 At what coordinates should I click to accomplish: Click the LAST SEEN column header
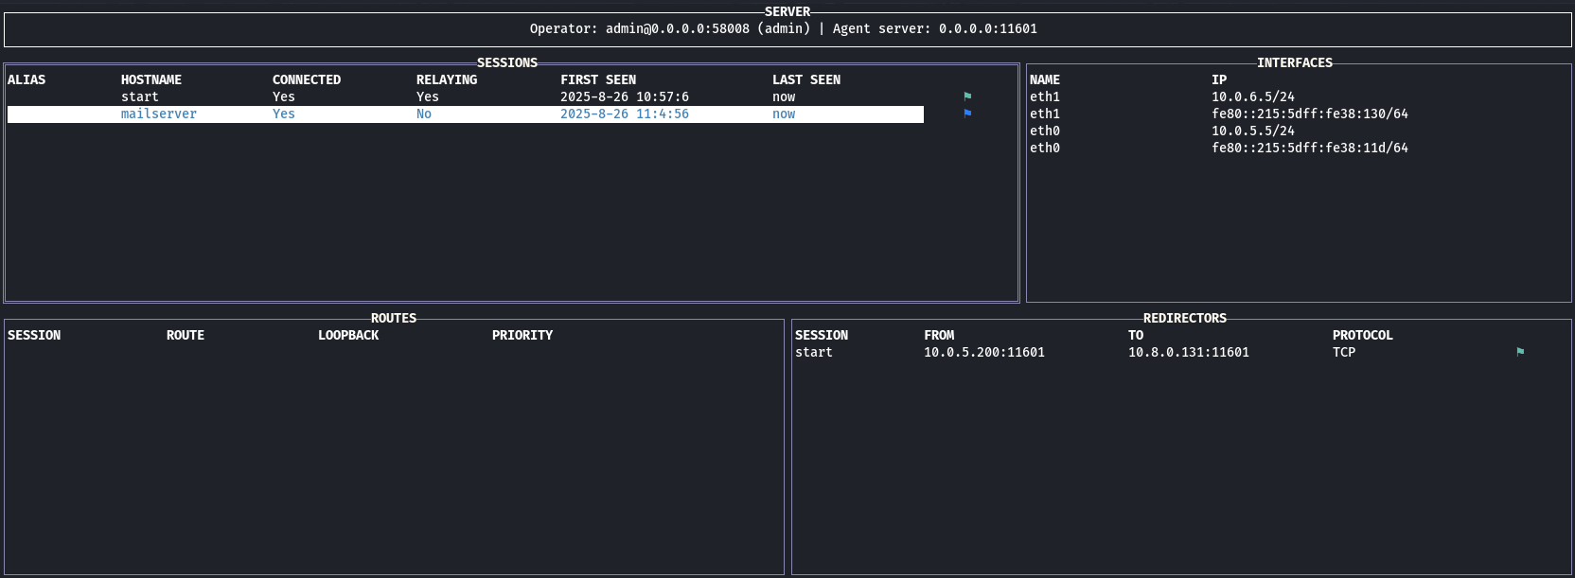806,80
